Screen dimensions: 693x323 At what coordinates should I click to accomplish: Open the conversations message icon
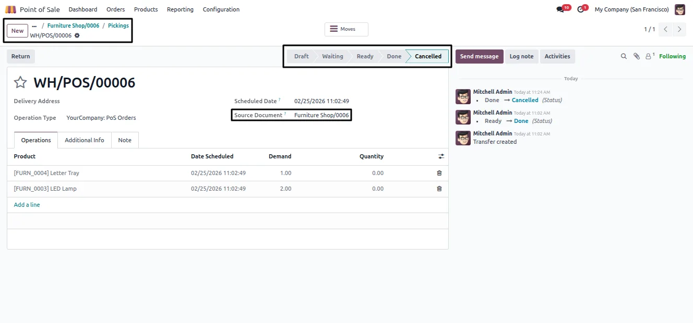click(560, 9)
